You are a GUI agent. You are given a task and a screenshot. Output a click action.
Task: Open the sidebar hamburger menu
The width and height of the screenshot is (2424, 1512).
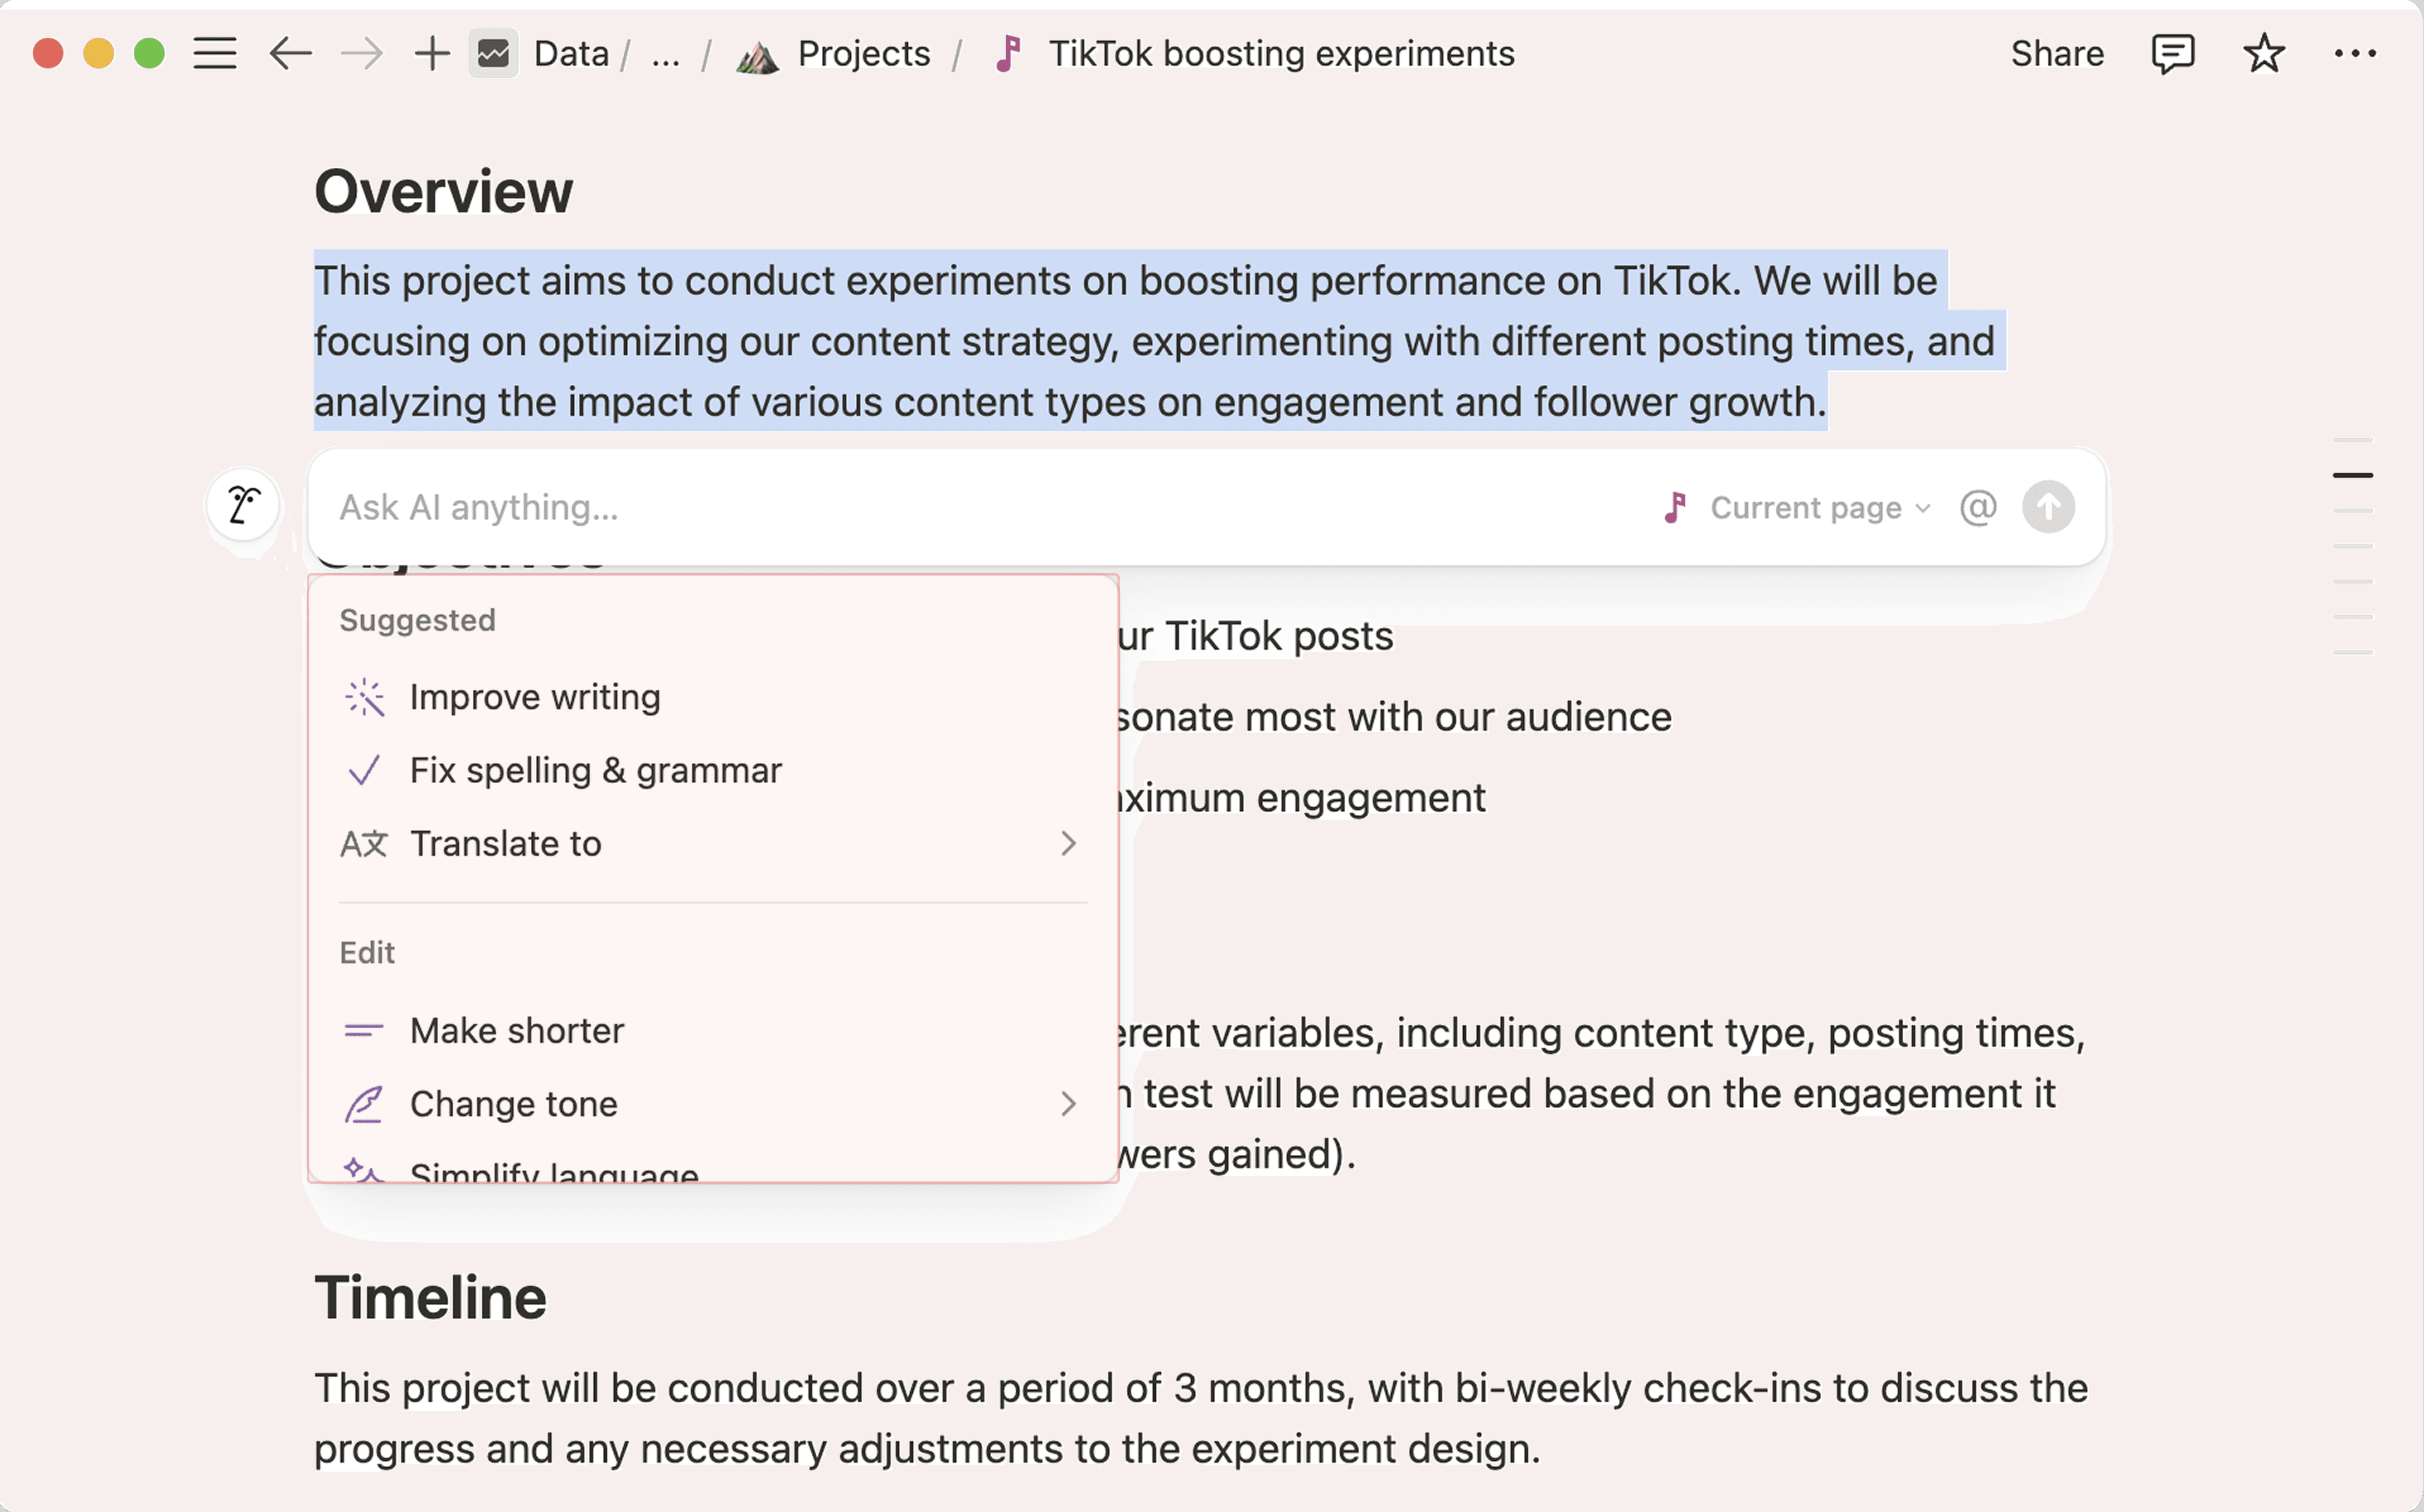[215, 53]
